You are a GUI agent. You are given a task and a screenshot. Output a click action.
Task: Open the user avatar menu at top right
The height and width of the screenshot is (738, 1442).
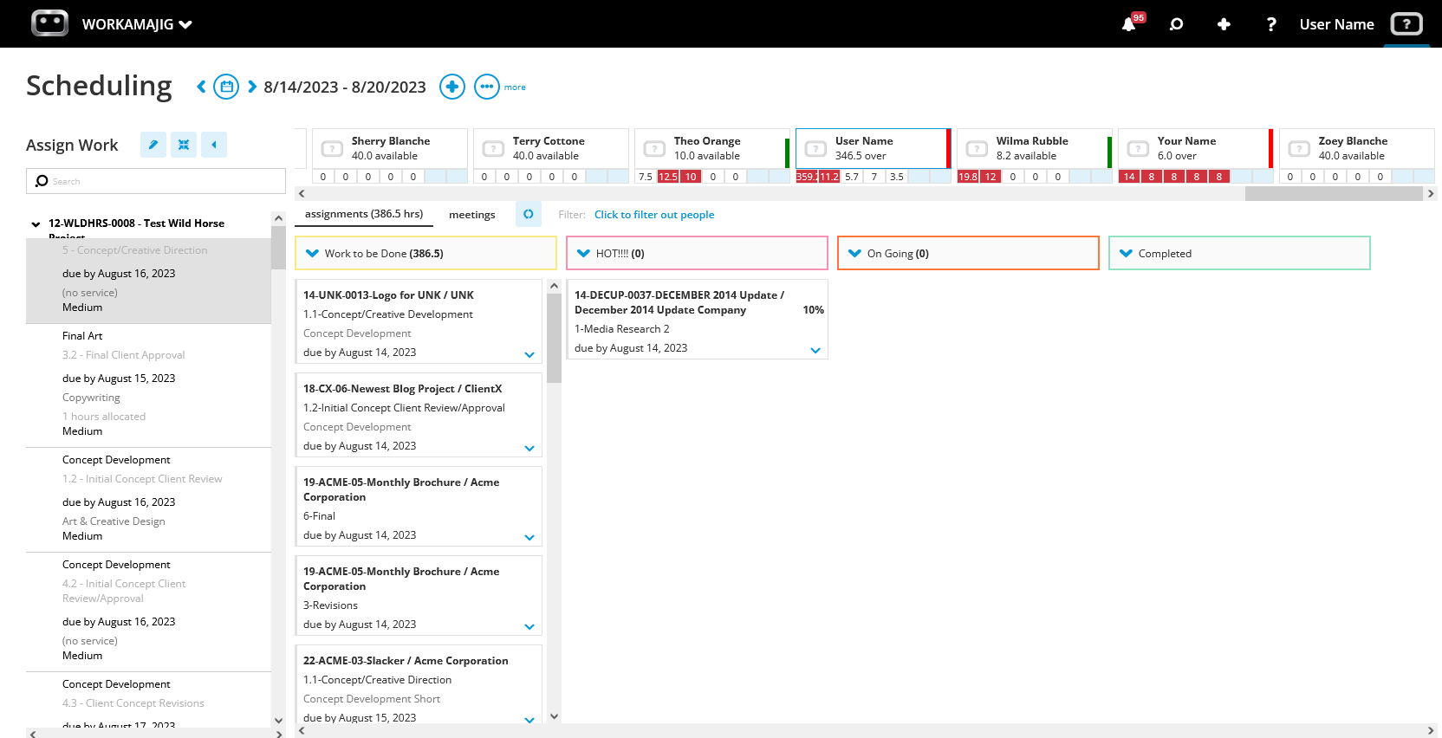[1406, 23]
